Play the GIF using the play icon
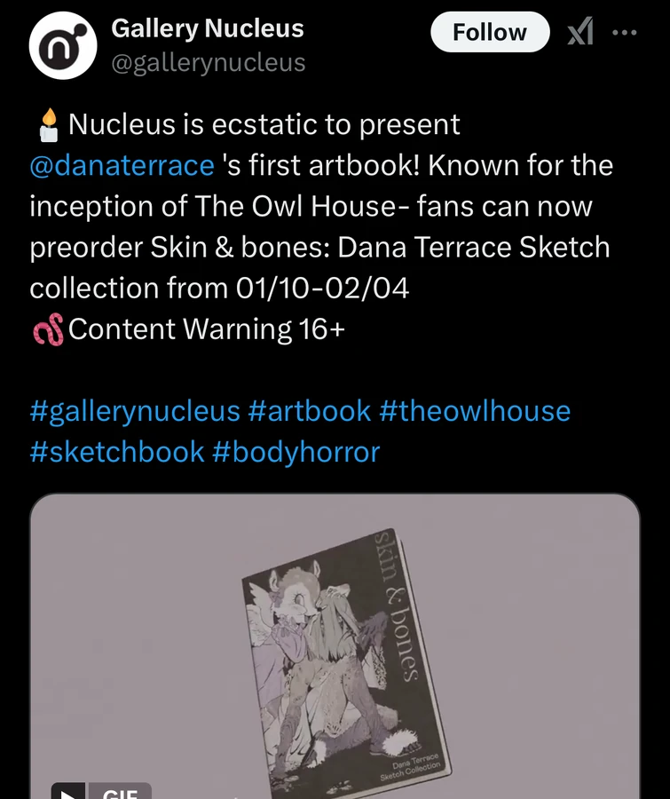Viewport: 670px width, 799px height. point(68,791)
